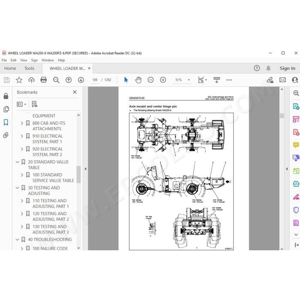Open the attachments paperclip panel

click(6, 135)
